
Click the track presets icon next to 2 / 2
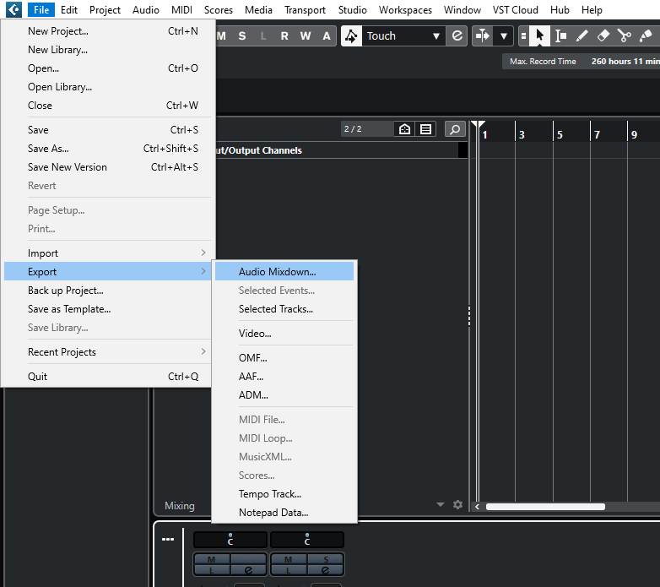click(x=404, y=129)
